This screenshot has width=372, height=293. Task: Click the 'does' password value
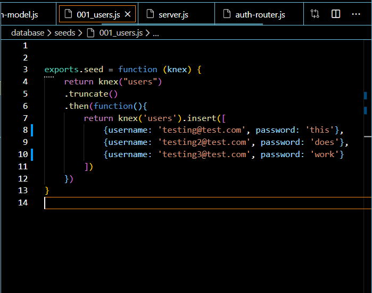pyautogui.click(x=324, y=142)
